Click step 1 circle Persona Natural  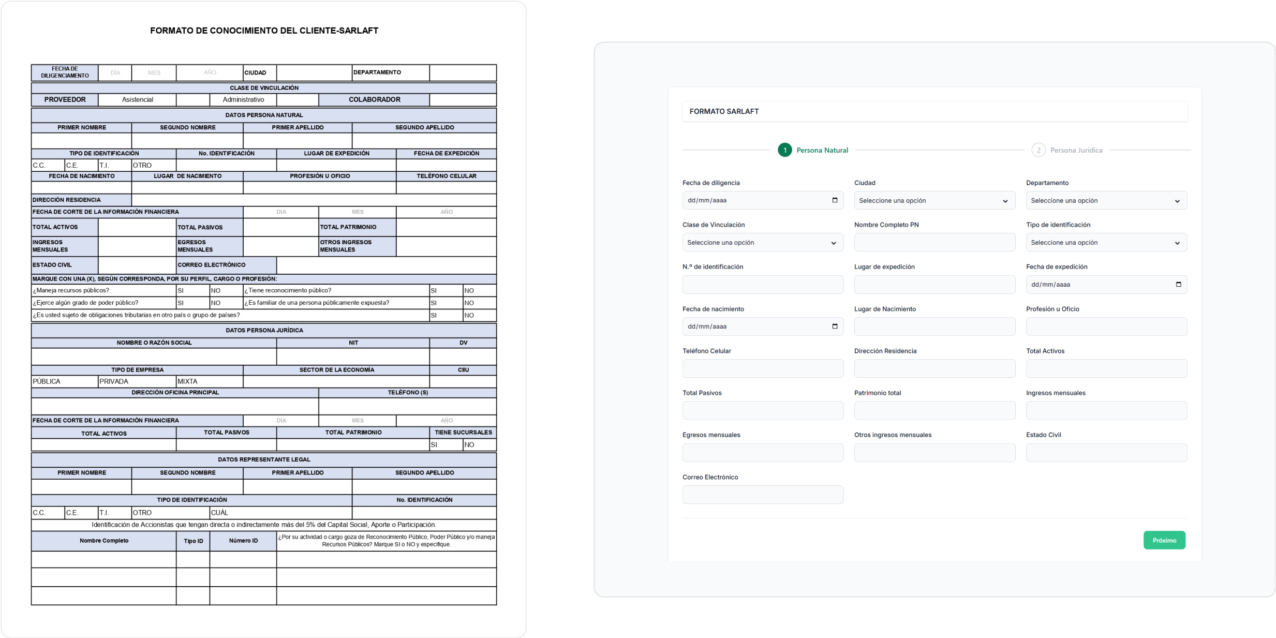coord(784,150)
